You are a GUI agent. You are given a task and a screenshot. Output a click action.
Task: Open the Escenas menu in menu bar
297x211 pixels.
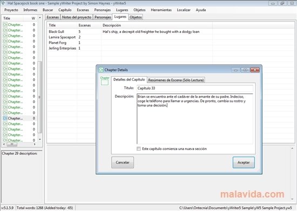point(83,10)
